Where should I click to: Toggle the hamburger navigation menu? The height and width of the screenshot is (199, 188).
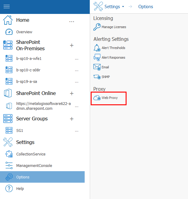(x=6, y=7)
